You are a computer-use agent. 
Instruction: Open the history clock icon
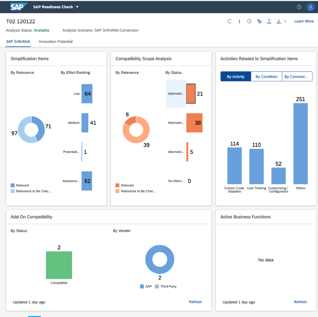pos(249,21)
